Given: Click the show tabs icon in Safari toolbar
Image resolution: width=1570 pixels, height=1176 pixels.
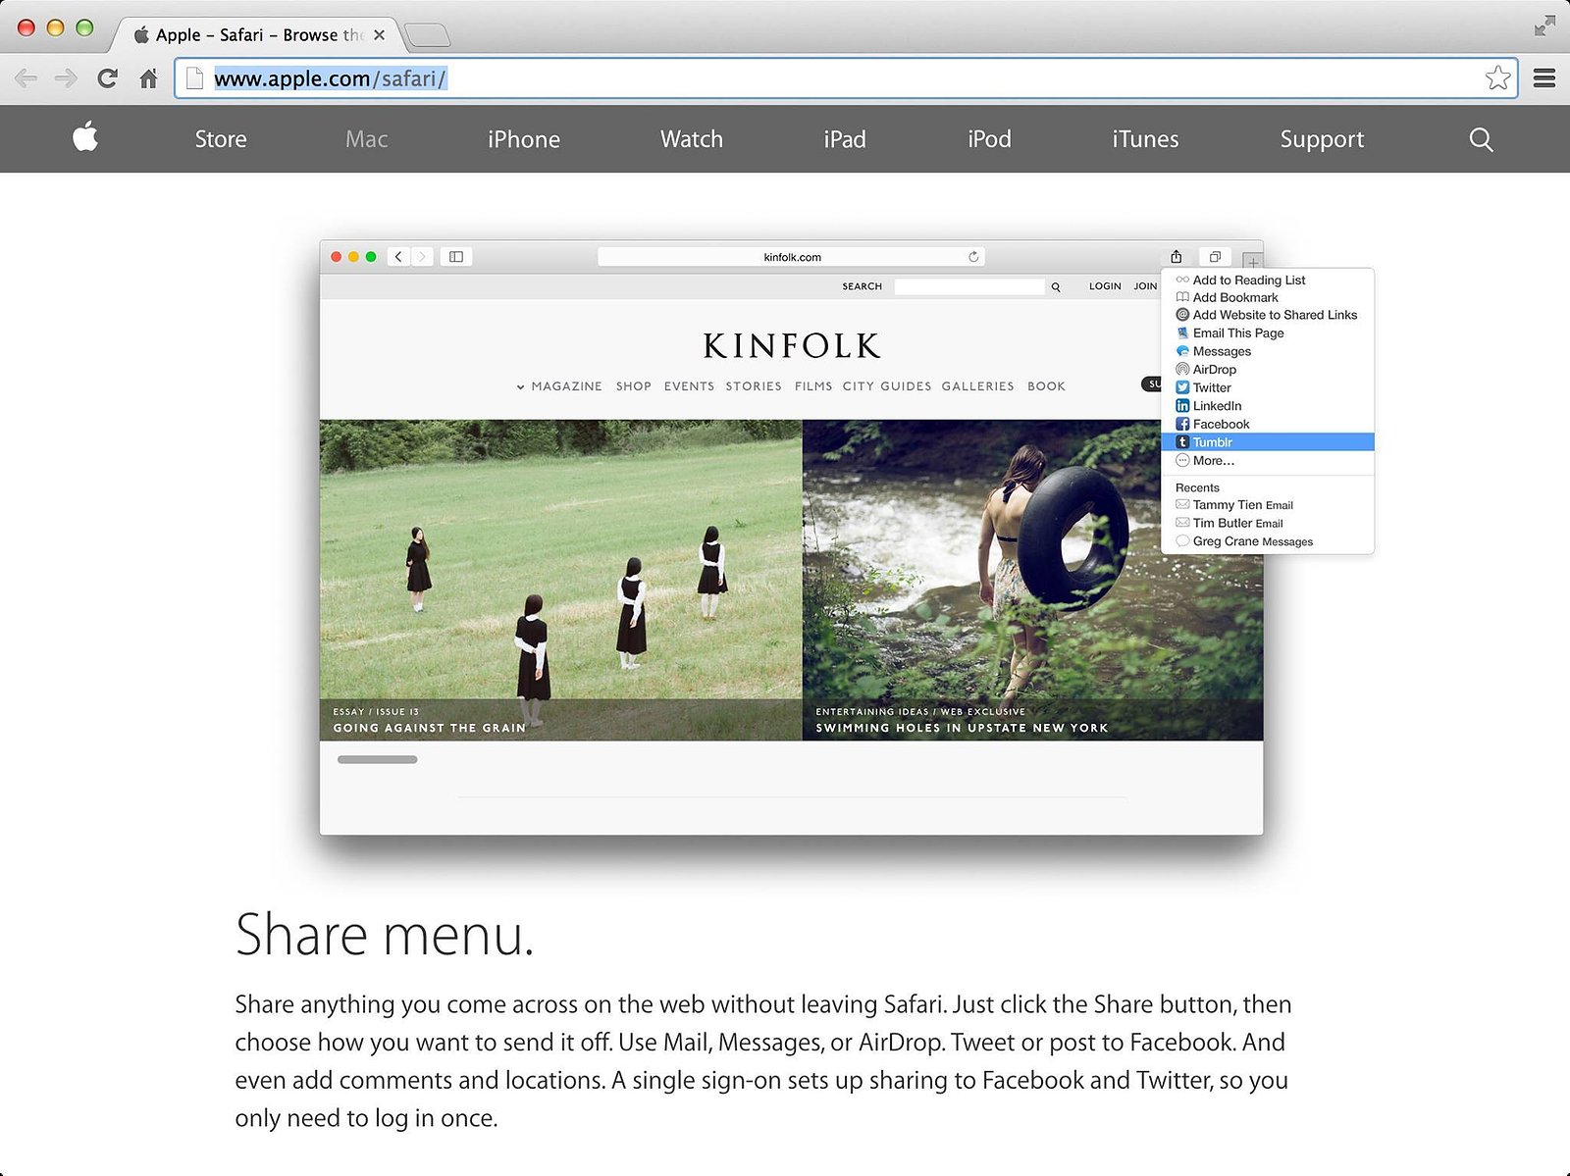Looking at the screenshot, I should coord(1215,257).
